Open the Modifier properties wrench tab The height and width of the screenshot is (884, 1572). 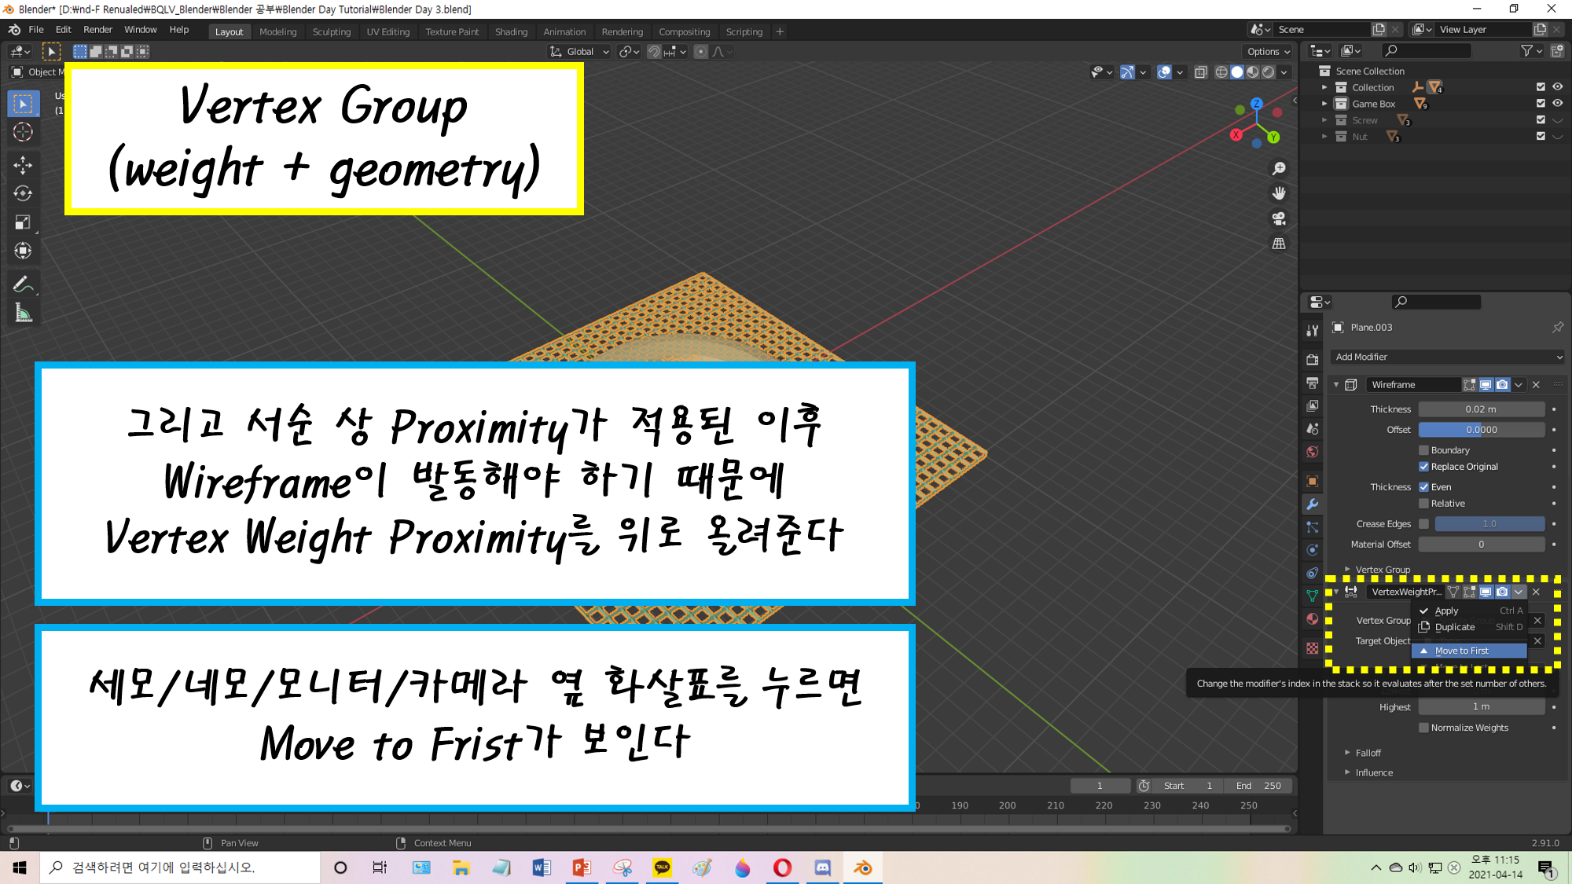1312,504
